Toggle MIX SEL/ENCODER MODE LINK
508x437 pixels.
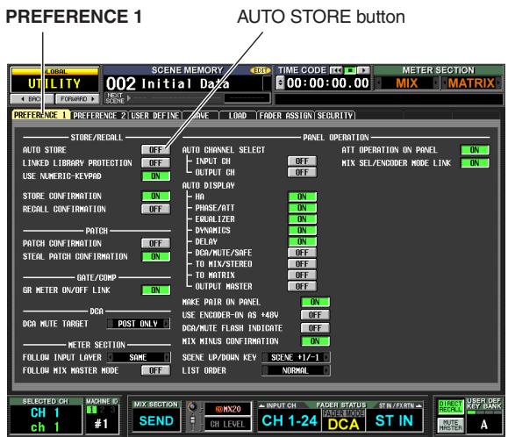[475, 163]
